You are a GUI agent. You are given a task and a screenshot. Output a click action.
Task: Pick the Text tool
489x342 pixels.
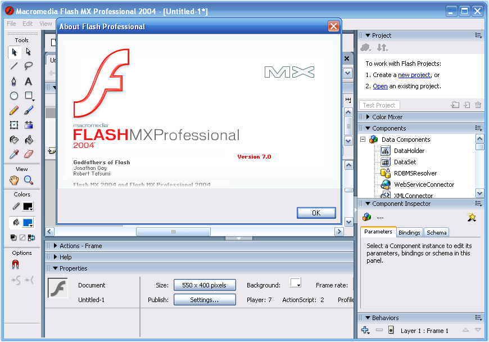click(29, 81)
